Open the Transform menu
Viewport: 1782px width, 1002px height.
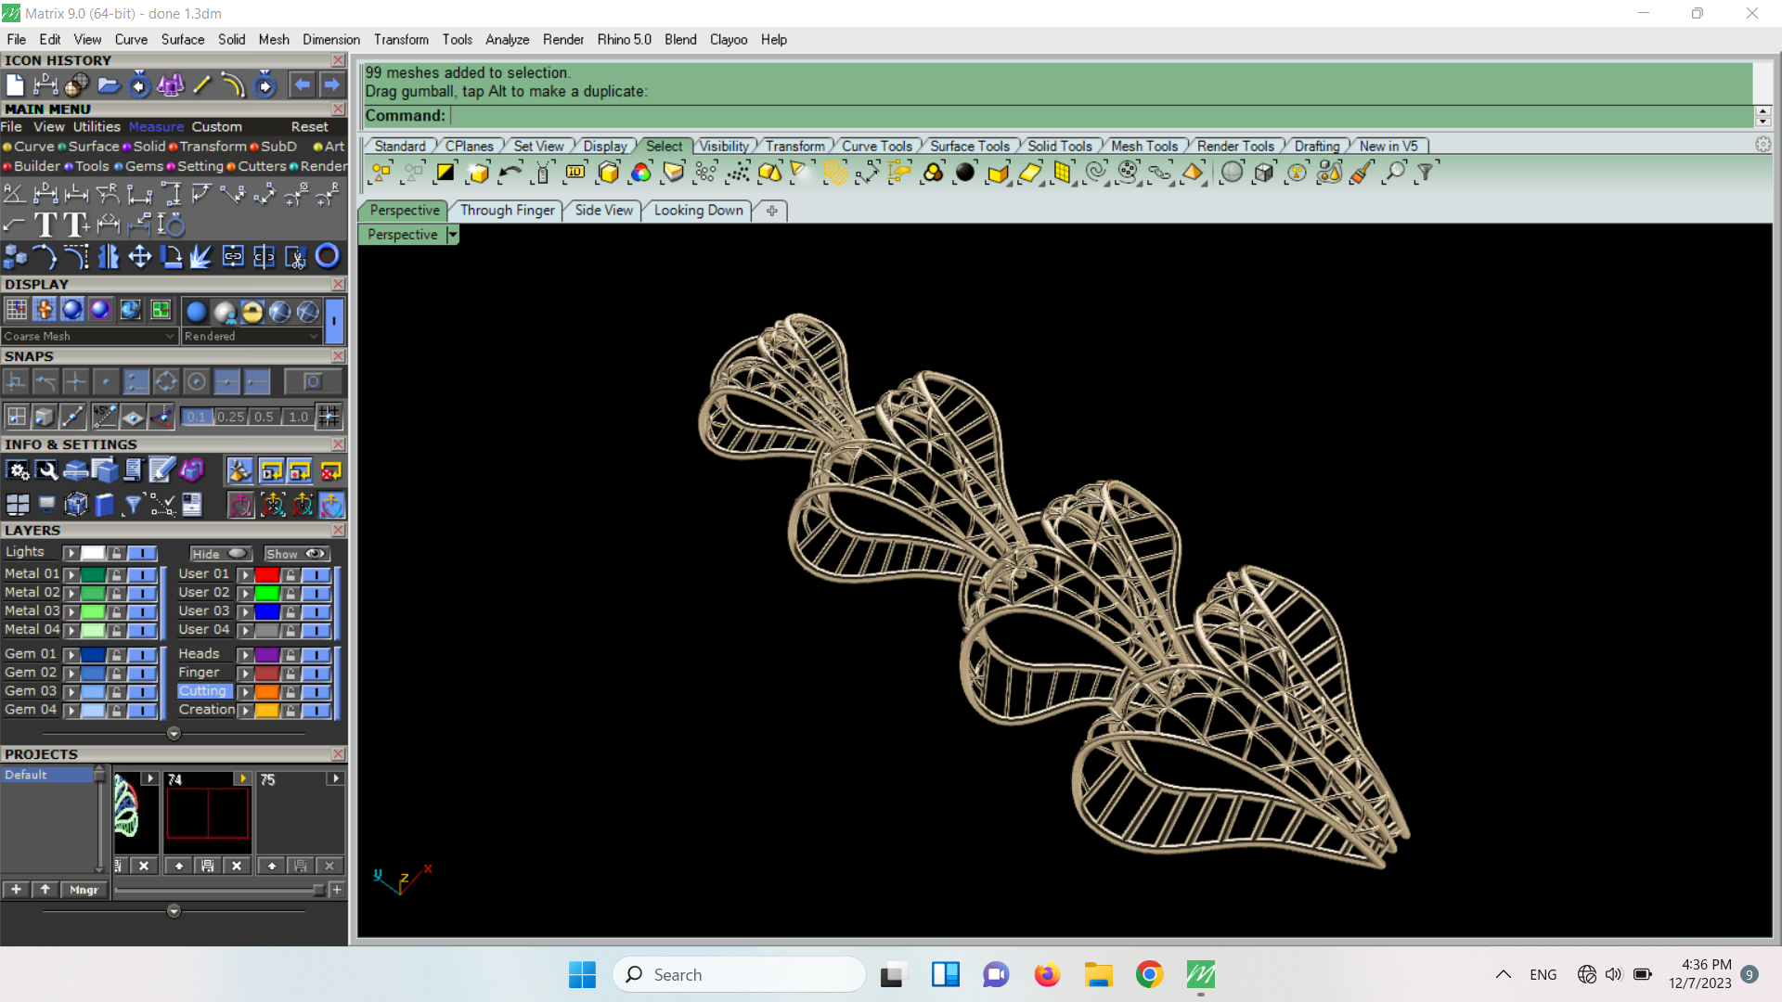401,40
